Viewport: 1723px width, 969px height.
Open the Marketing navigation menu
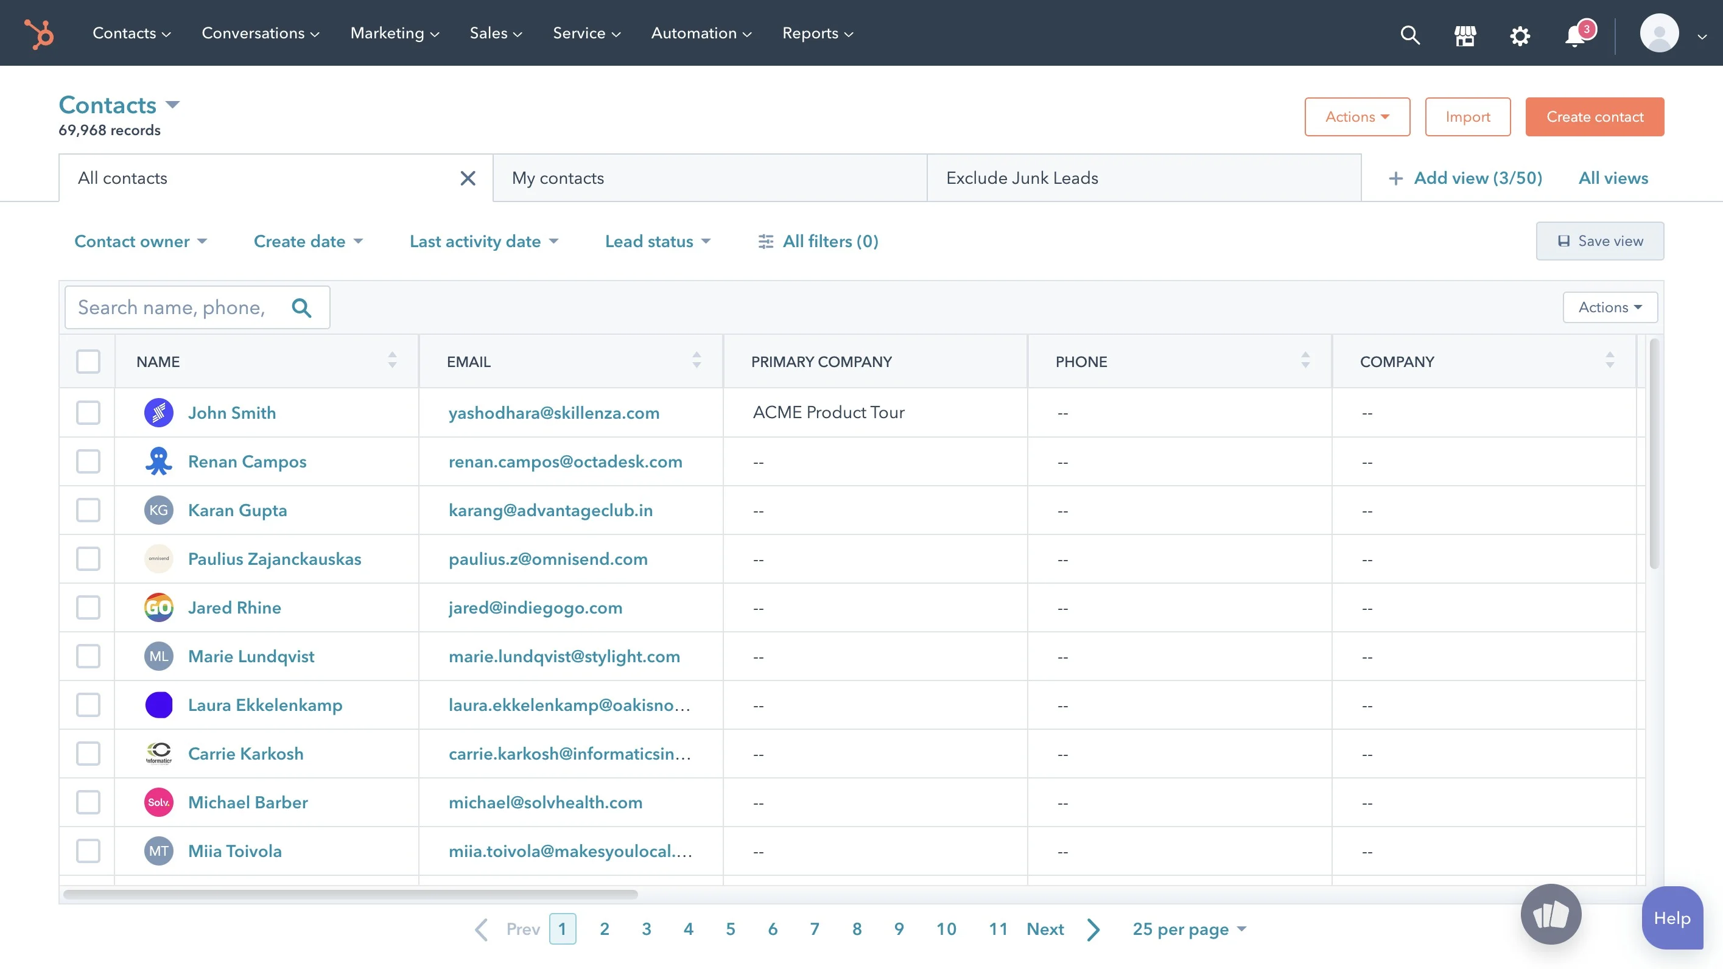click(x=395, y=33)
